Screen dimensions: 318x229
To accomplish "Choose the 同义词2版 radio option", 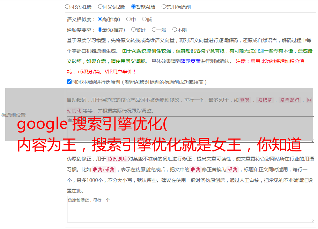I will pyautogui.click(x=101, y=7).
